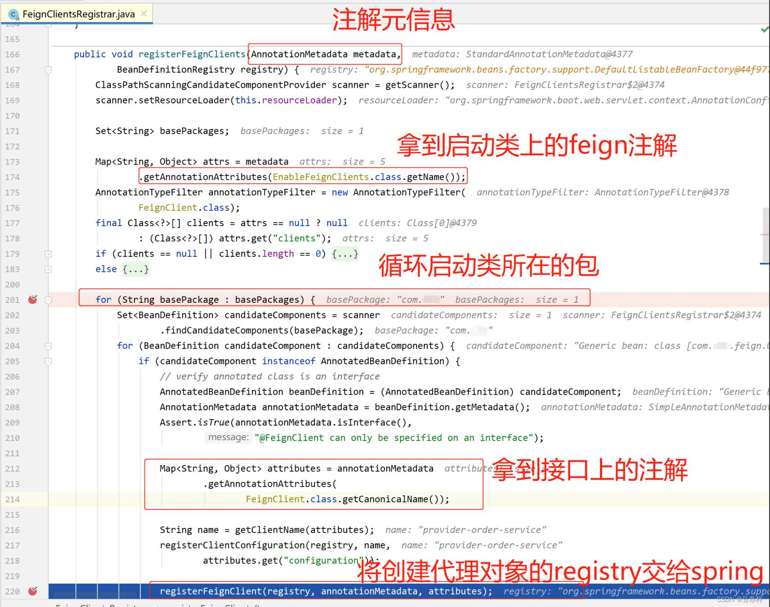Click the message: parameter hint on line 210
Screen dimensions: 770x607
coord(228,437)
